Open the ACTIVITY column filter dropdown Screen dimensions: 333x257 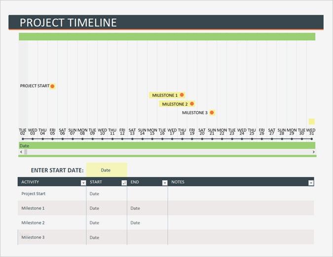(83, 183)
